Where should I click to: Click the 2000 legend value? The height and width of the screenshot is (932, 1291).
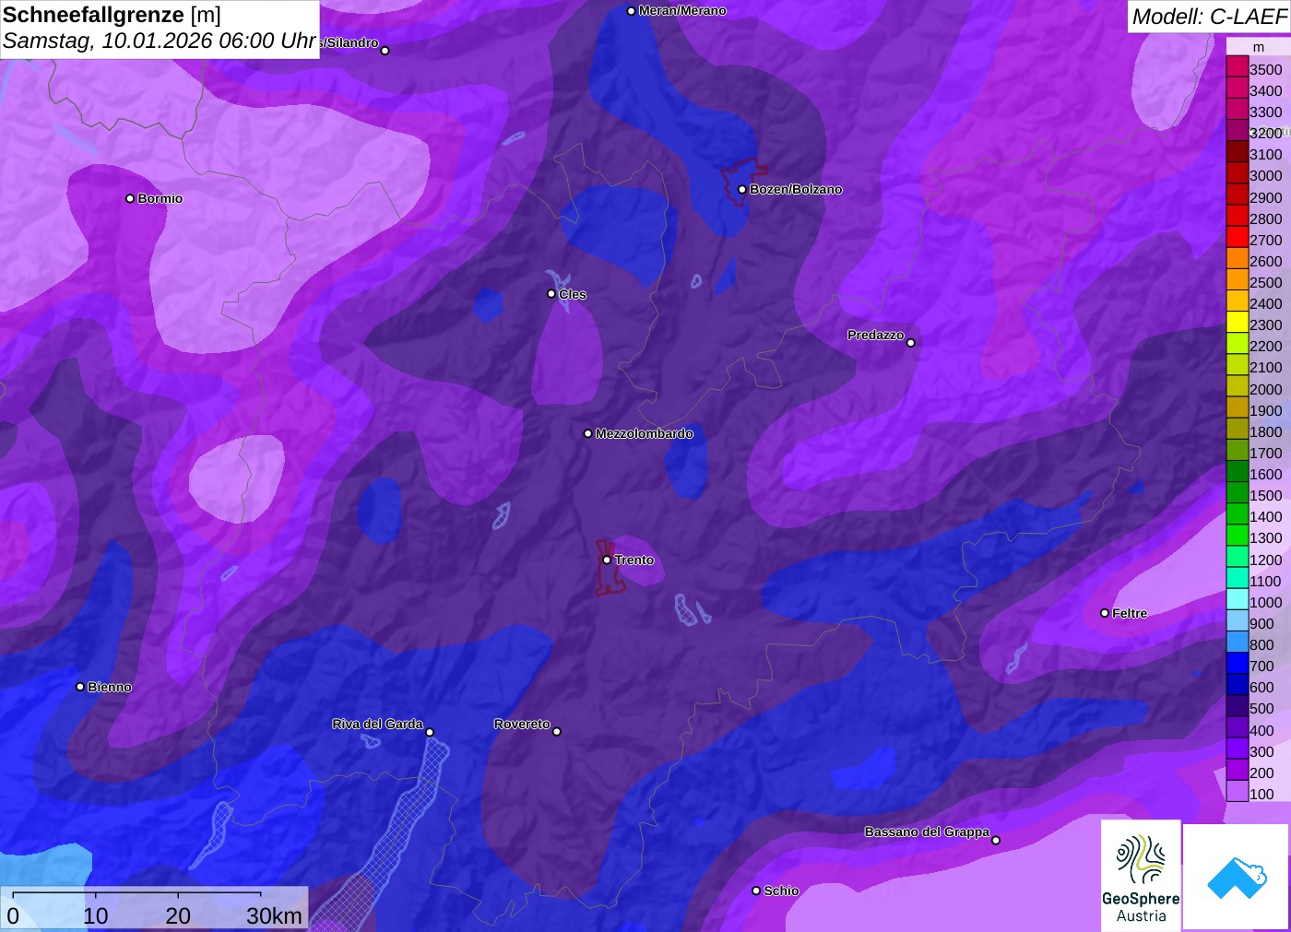[x=1265, y=390]
